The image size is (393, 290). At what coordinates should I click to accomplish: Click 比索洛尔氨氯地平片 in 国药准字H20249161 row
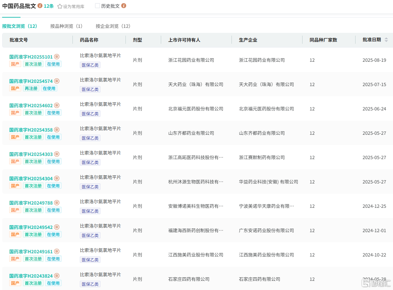tap(100, 250)
